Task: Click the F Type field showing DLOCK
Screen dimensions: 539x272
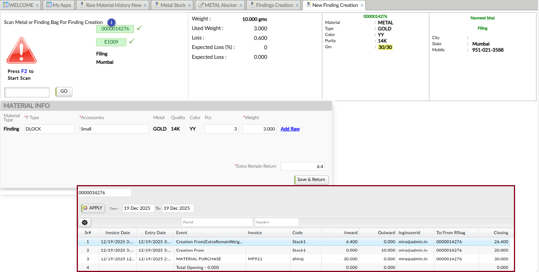Action: pyautogui.click(x=49, y=129)
